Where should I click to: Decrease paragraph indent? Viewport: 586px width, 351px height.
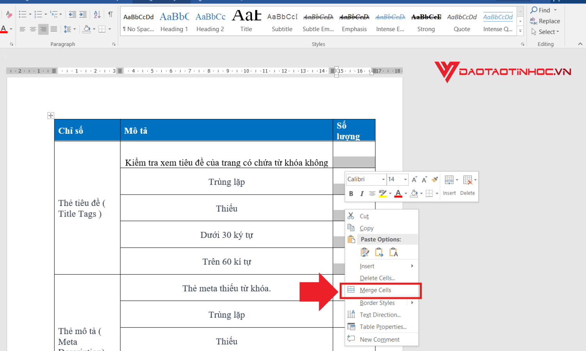tap(72, 15)
